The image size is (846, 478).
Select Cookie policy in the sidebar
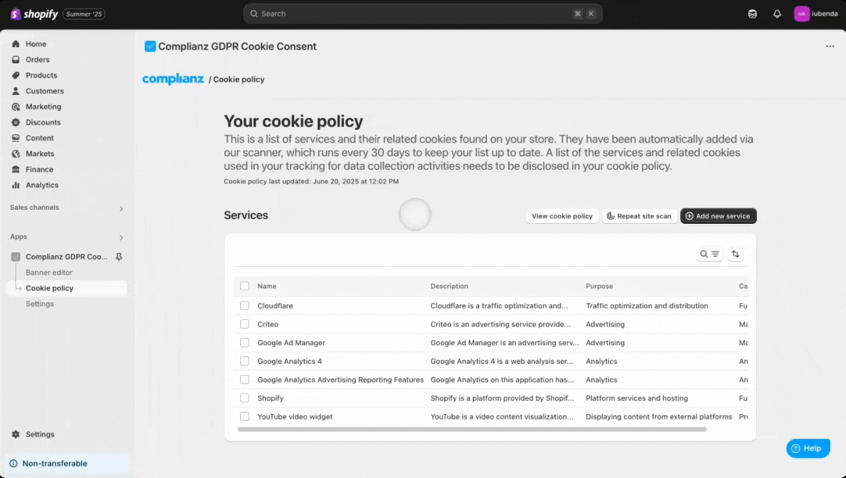(x=67, y=288)
